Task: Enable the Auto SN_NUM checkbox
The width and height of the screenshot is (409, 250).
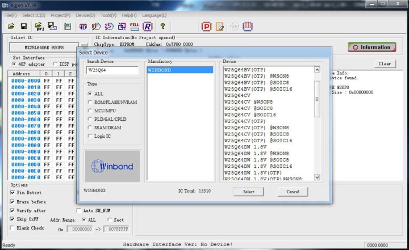Action: coord(79,210)
